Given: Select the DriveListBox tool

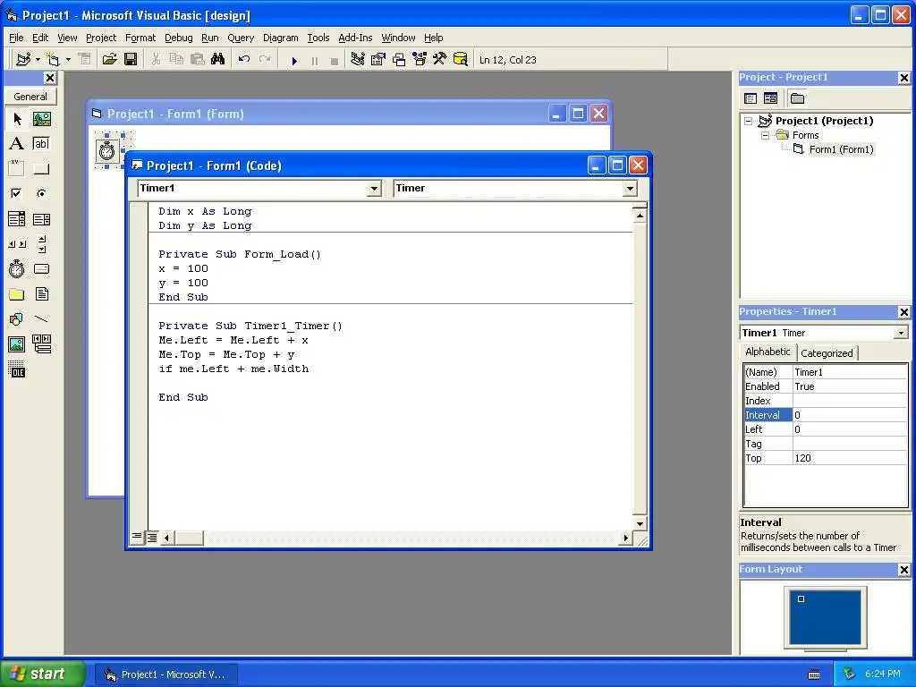Looking at the screenshot, I should 41,268.
